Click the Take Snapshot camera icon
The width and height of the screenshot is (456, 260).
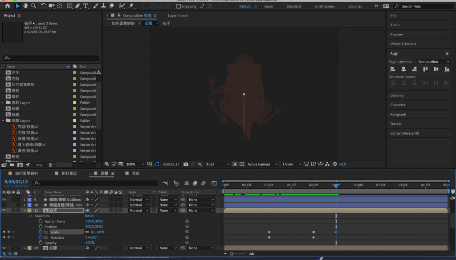(186, 164)
